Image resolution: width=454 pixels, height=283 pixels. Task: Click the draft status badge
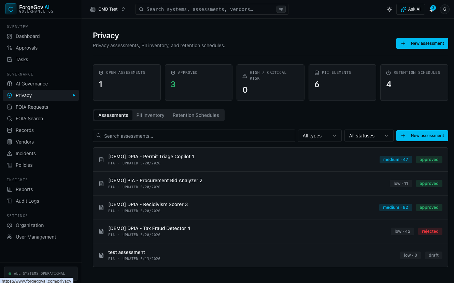point(434,255)
